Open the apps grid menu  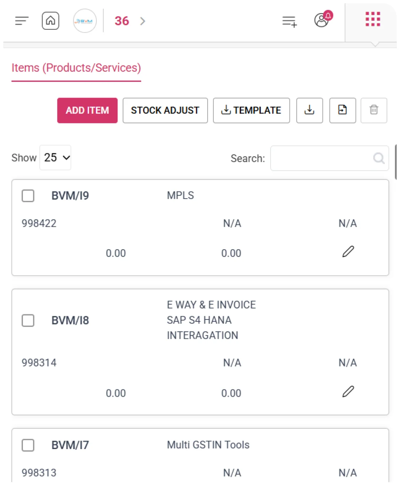point(373,19)
